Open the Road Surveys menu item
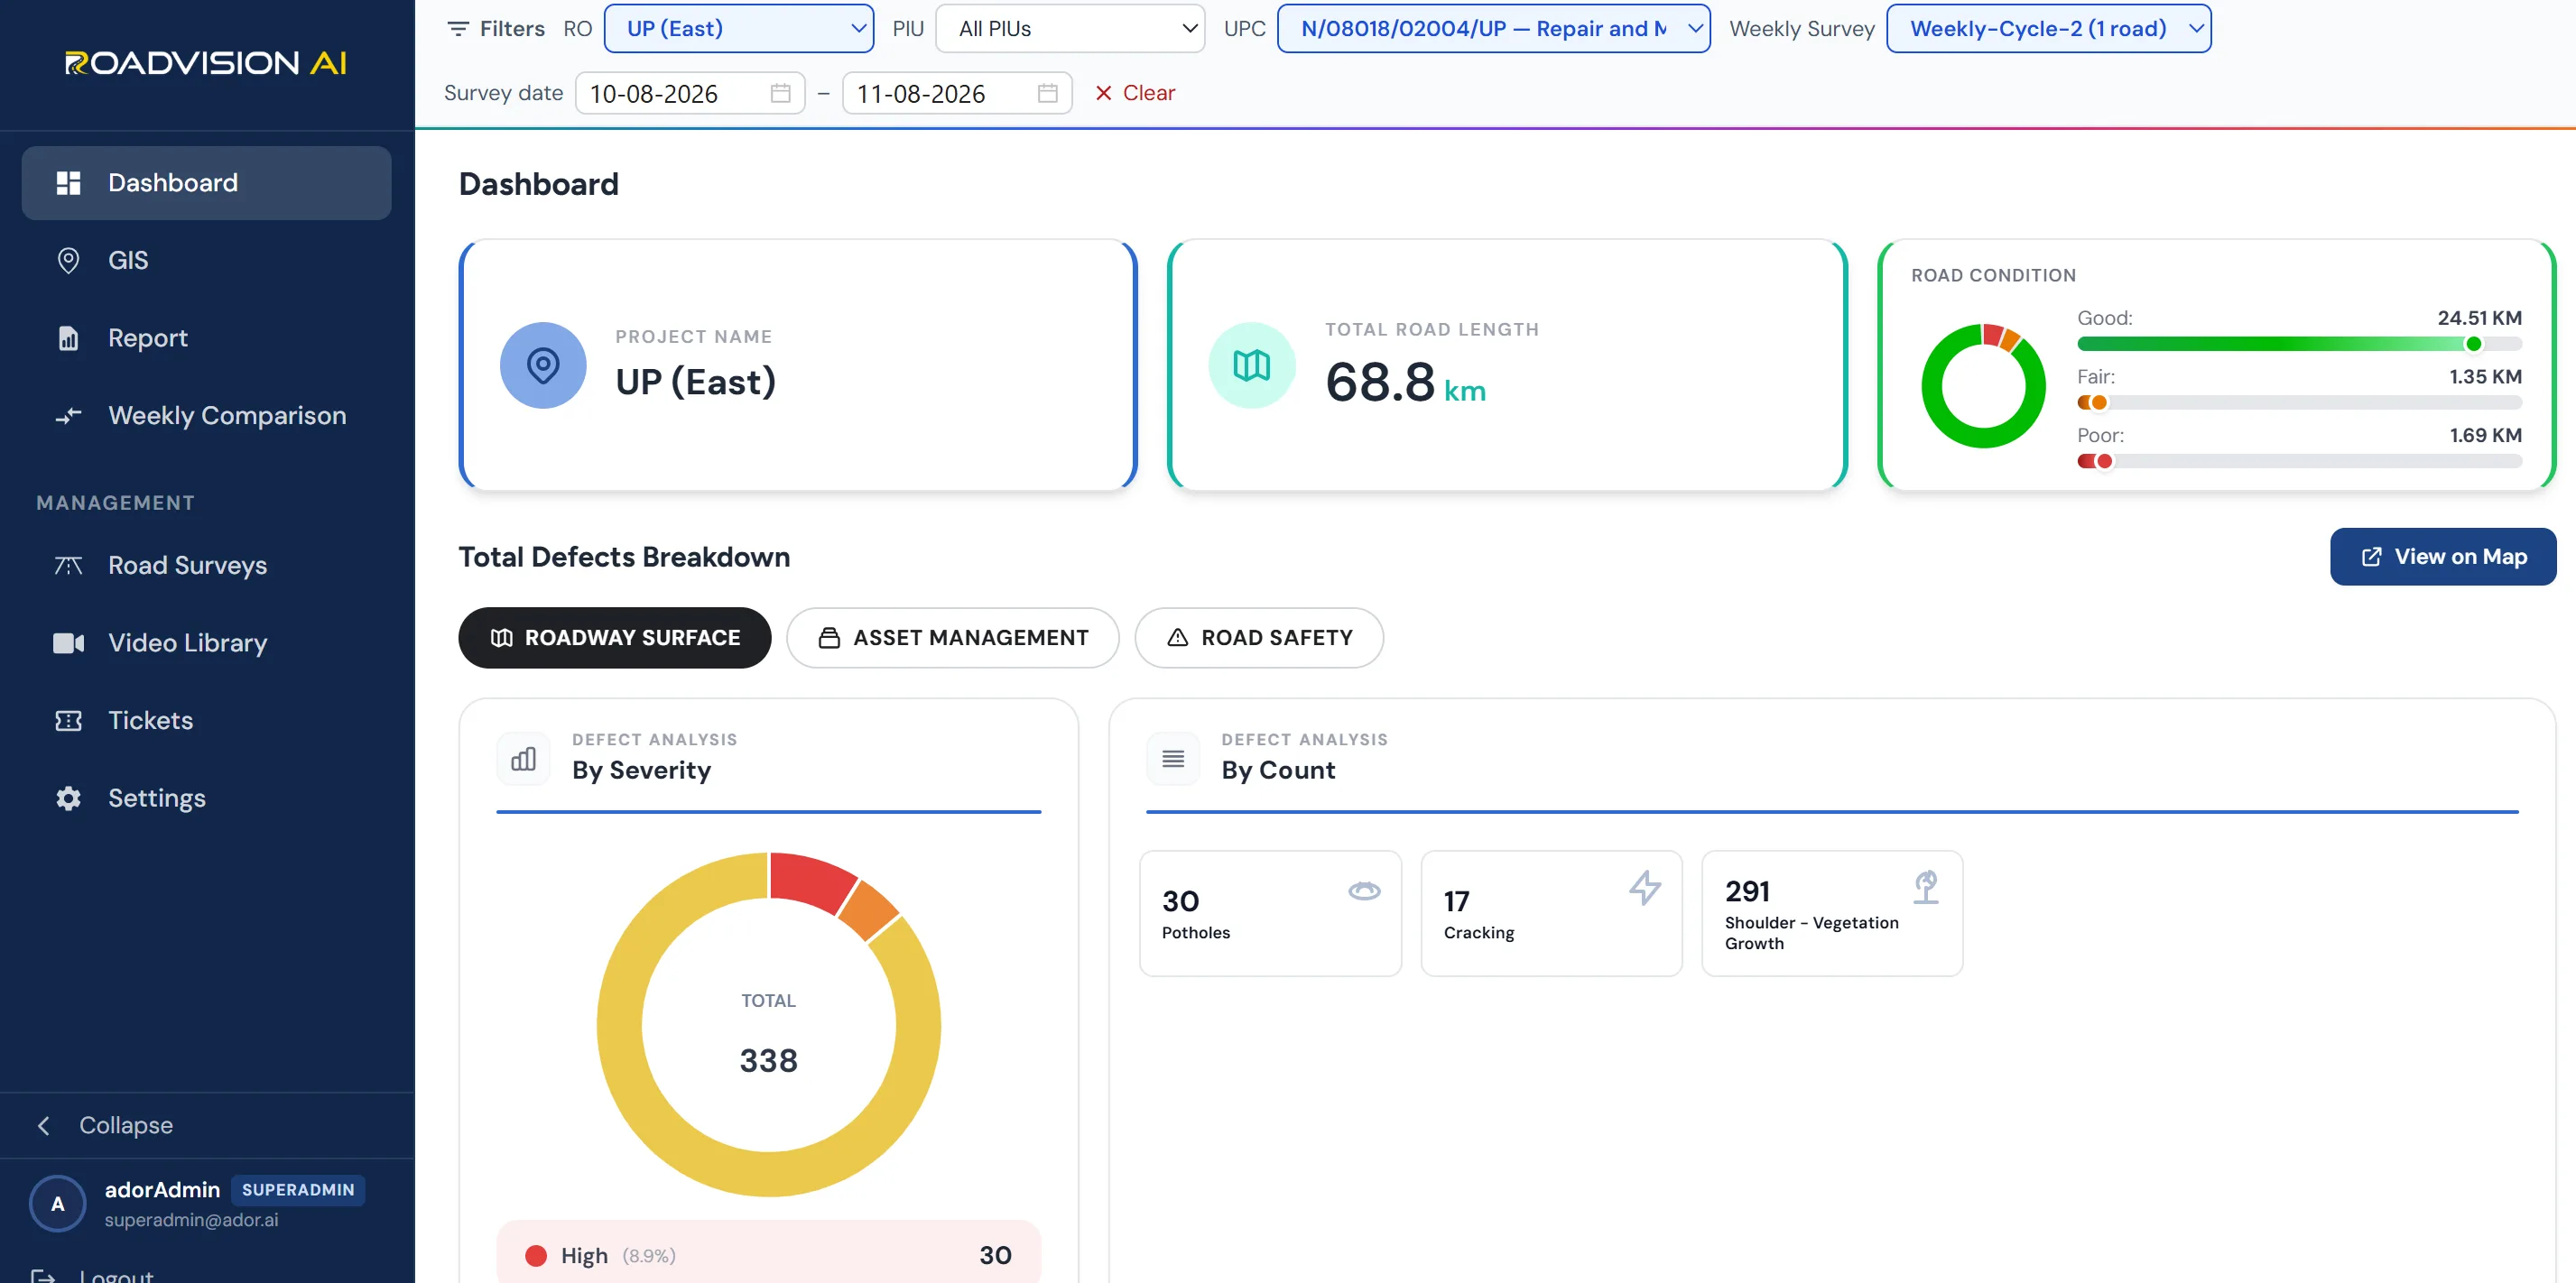Viewport: 2576px width, 1283px height. (206, 565)
